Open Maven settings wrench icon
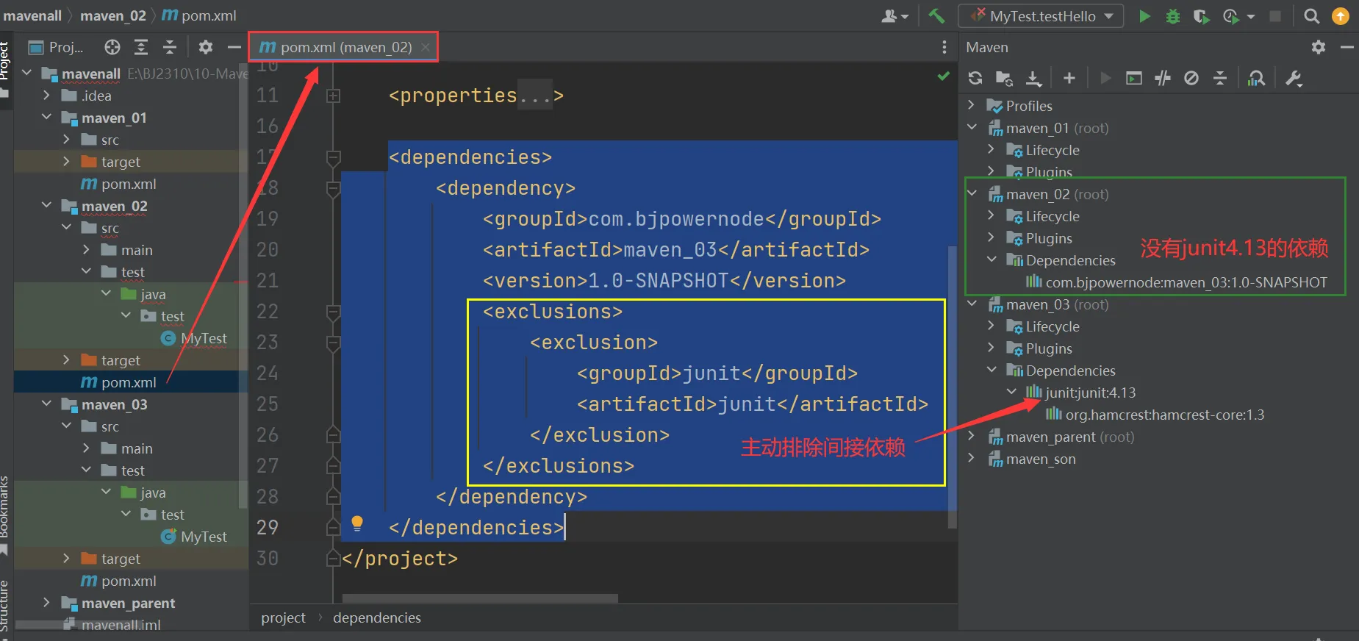The image size is (1359, 641). [x=1294, y=78]
